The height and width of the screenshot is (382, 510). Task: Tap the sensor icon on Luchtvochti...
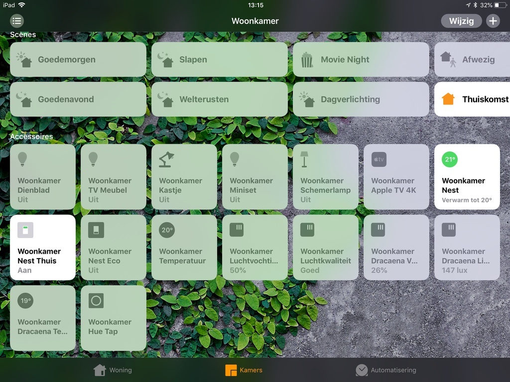coord(237,230)
